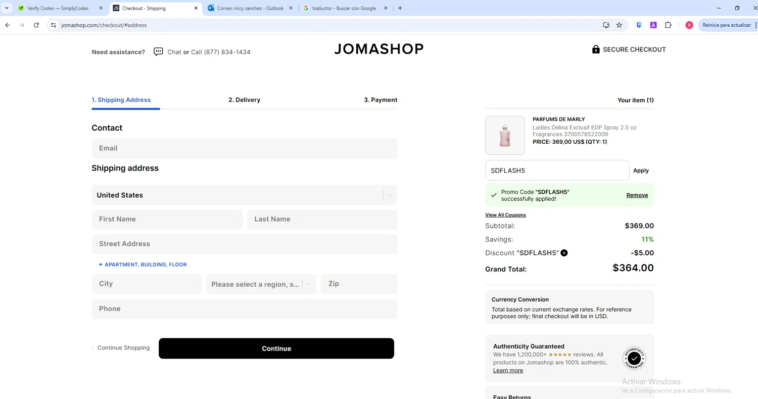Viewport: 758px width, 399px height.
Task: Click Apply next to promo code
Action: pyautogui.click(x=641, y=170)
